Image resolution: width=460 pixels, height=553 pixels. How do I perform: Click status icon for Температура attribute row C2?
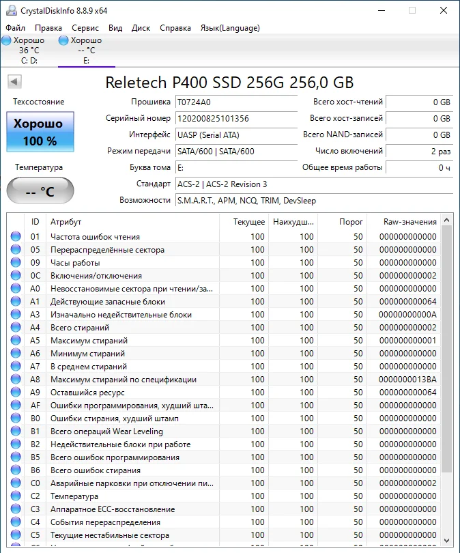tap(16, 496)
